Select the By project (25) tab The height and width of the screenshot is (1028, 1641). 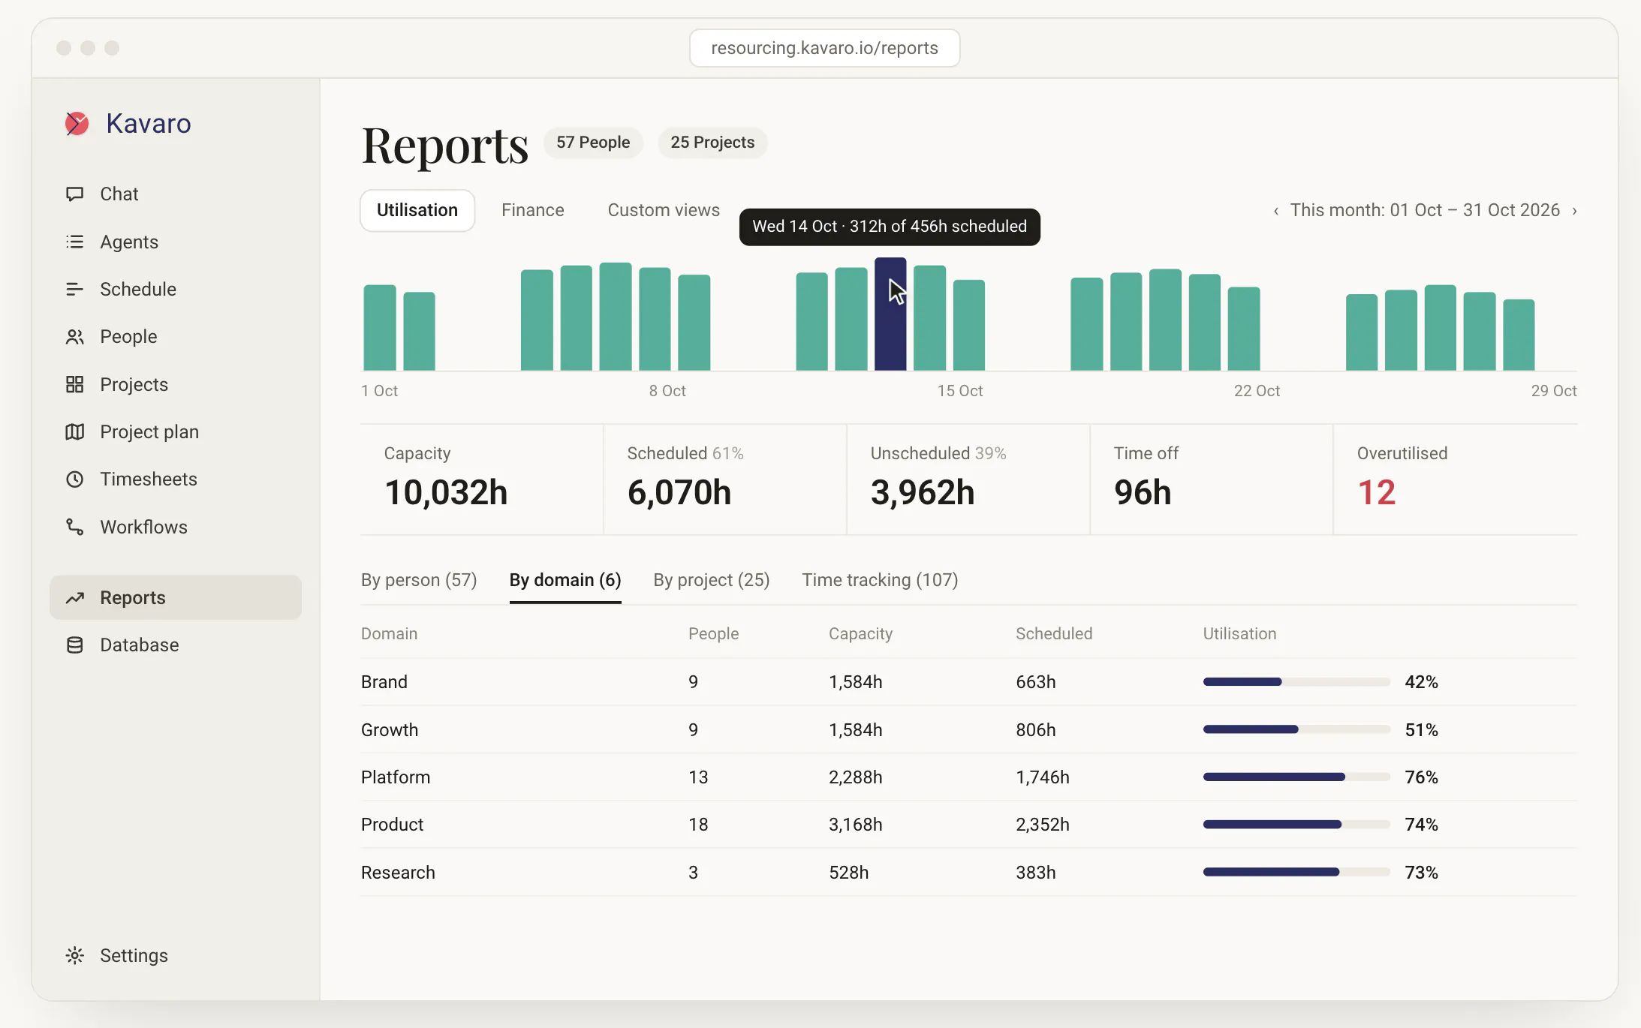coord(712,580)
